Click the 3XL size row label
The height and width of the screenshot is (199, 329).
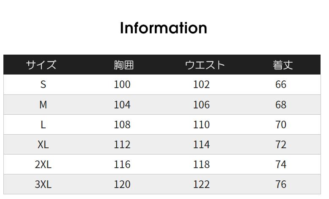click(x=43, y=184)
